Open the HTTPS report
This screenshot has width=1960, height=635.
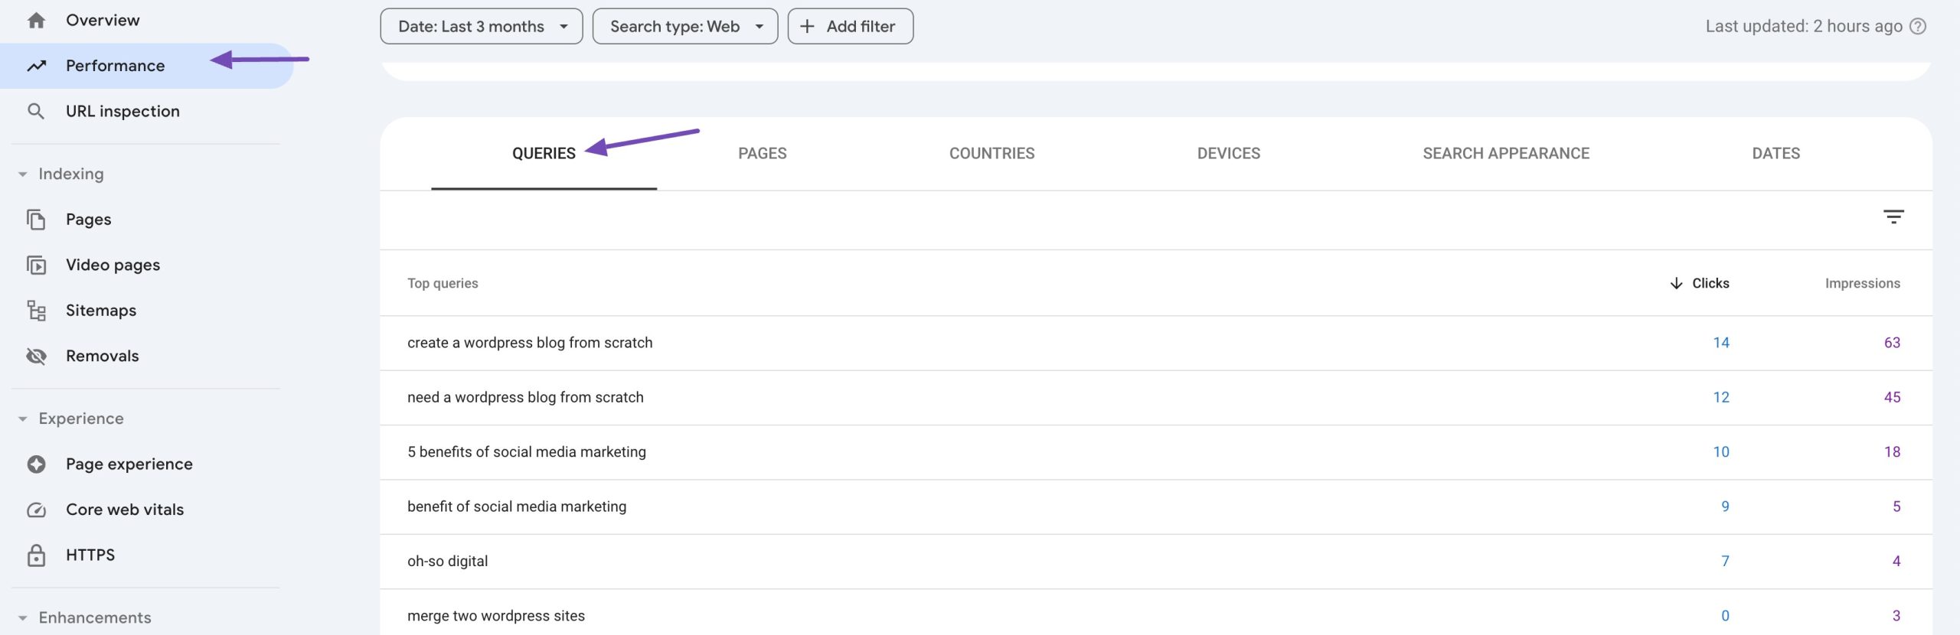click(x=145, y=555)
